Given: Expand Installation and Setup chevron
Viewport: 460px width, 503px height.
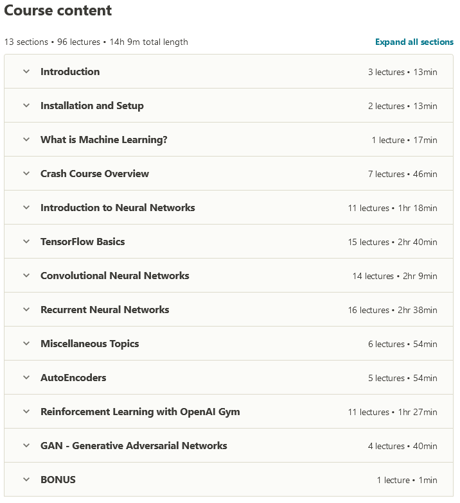Looking at the screenshot, I should (x=26, y=105).
